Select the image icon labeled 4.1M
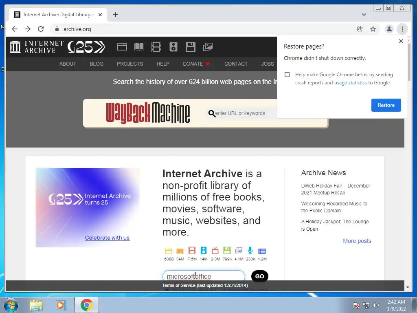This screenshot has height=313, width=417. pos(239,251)
